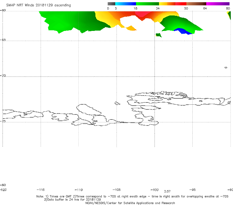Click the latitude label '-80'

click(3, 185)
